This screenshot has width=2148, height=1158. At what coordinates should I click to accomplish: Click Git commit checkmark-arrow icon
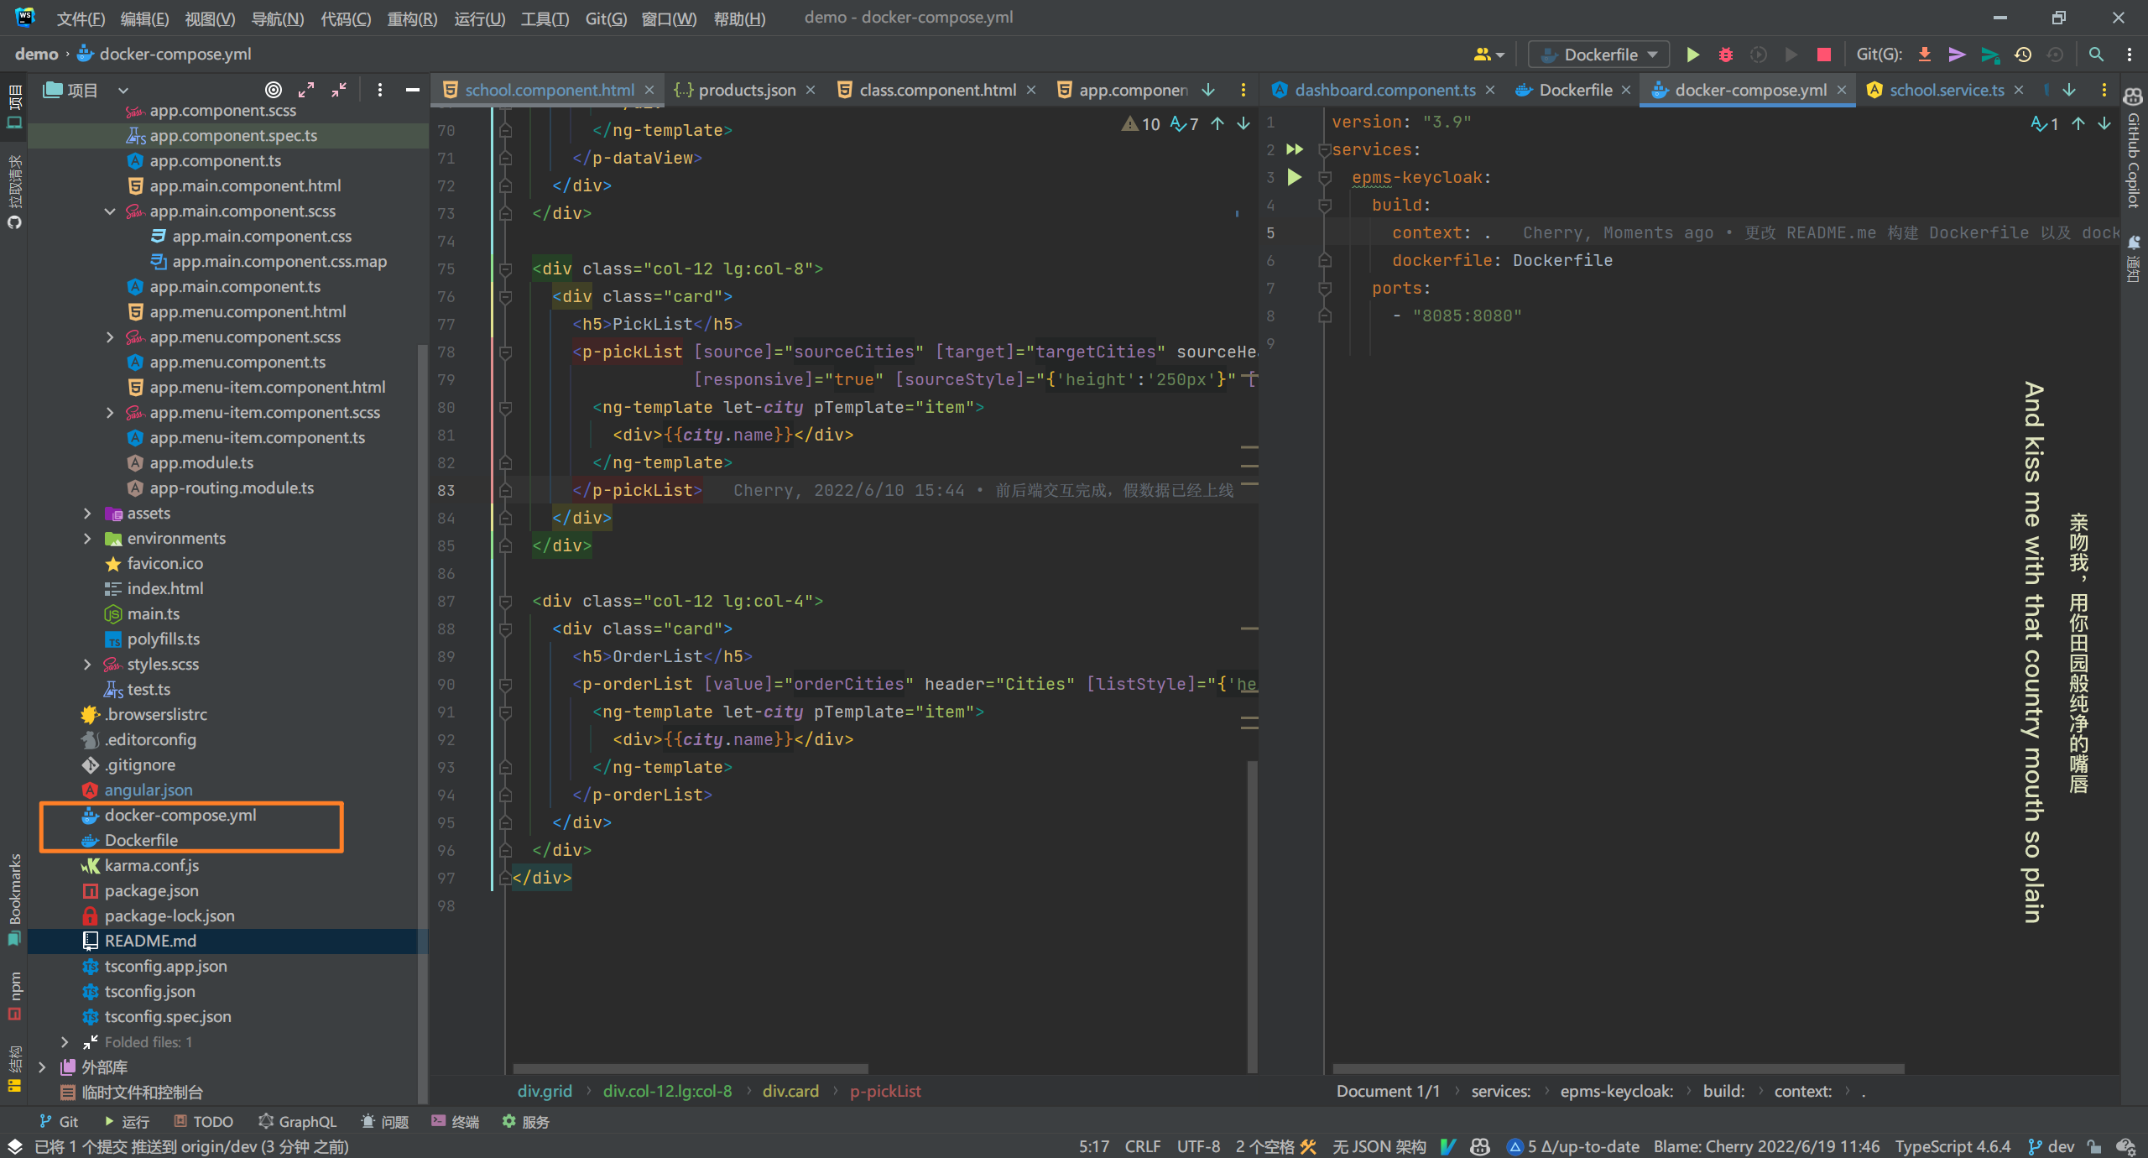(x=1957, y=55)
